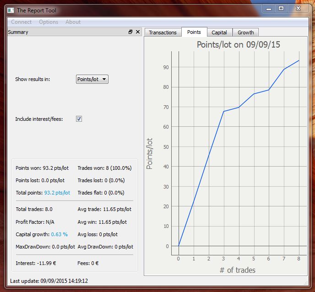The width and height of the screenshot is (315, 292).
Task: Click the 'Points won: 93.2 pts/lot' value
Action: click(x=42, y=168)
